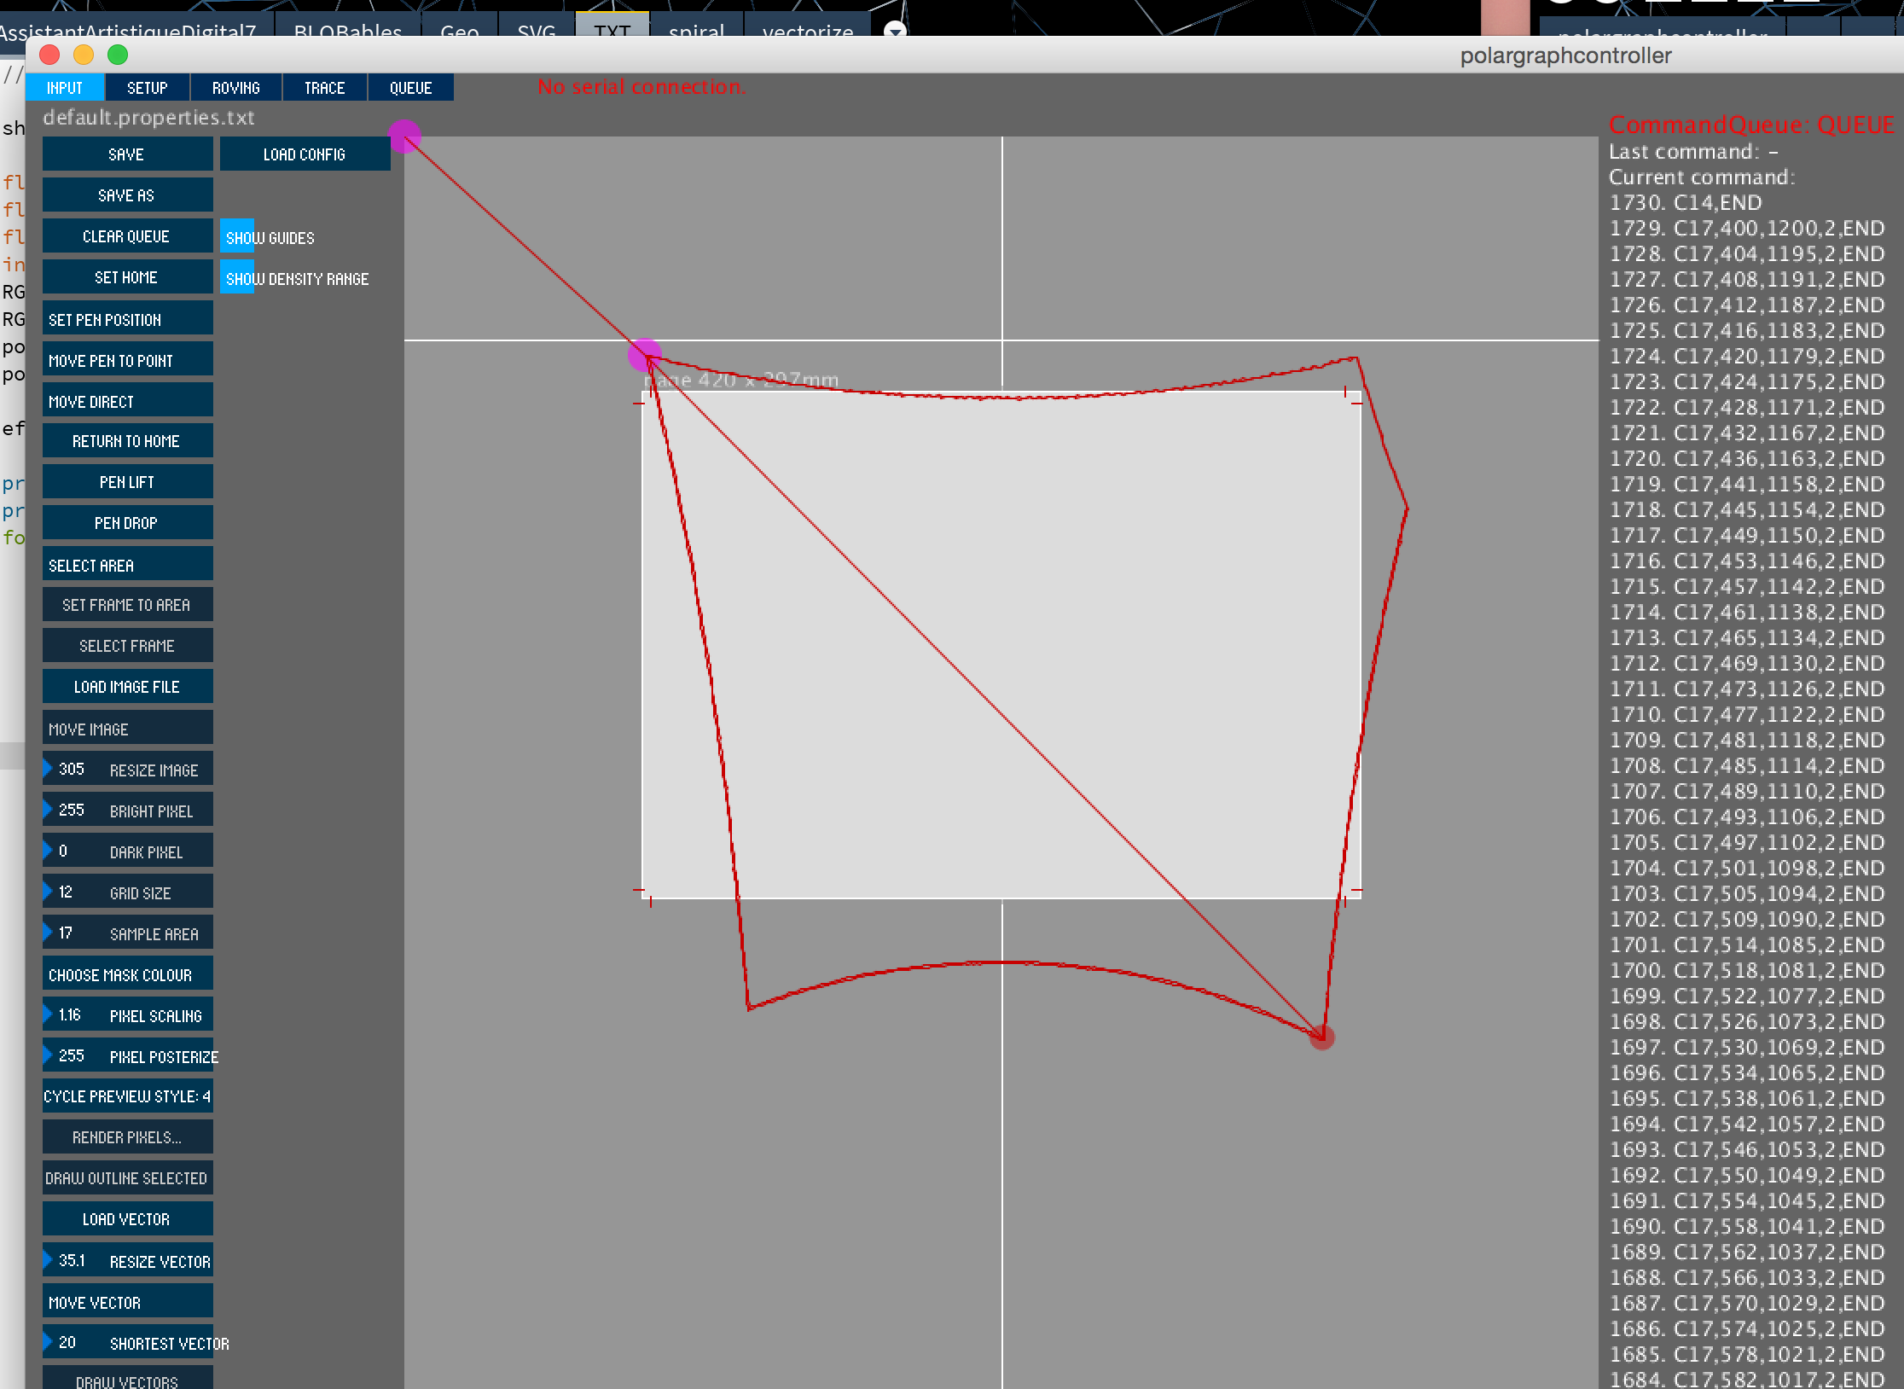Click Resize Vector blue arrow indicator
Screen dimensions: 1904x1389
click(49, 1260)
